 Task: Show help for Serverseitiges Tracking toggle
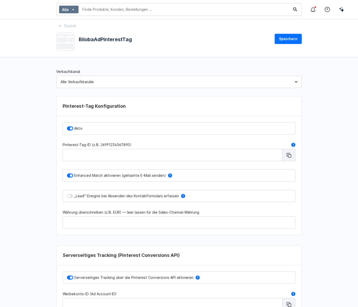[x=198, y=278]
